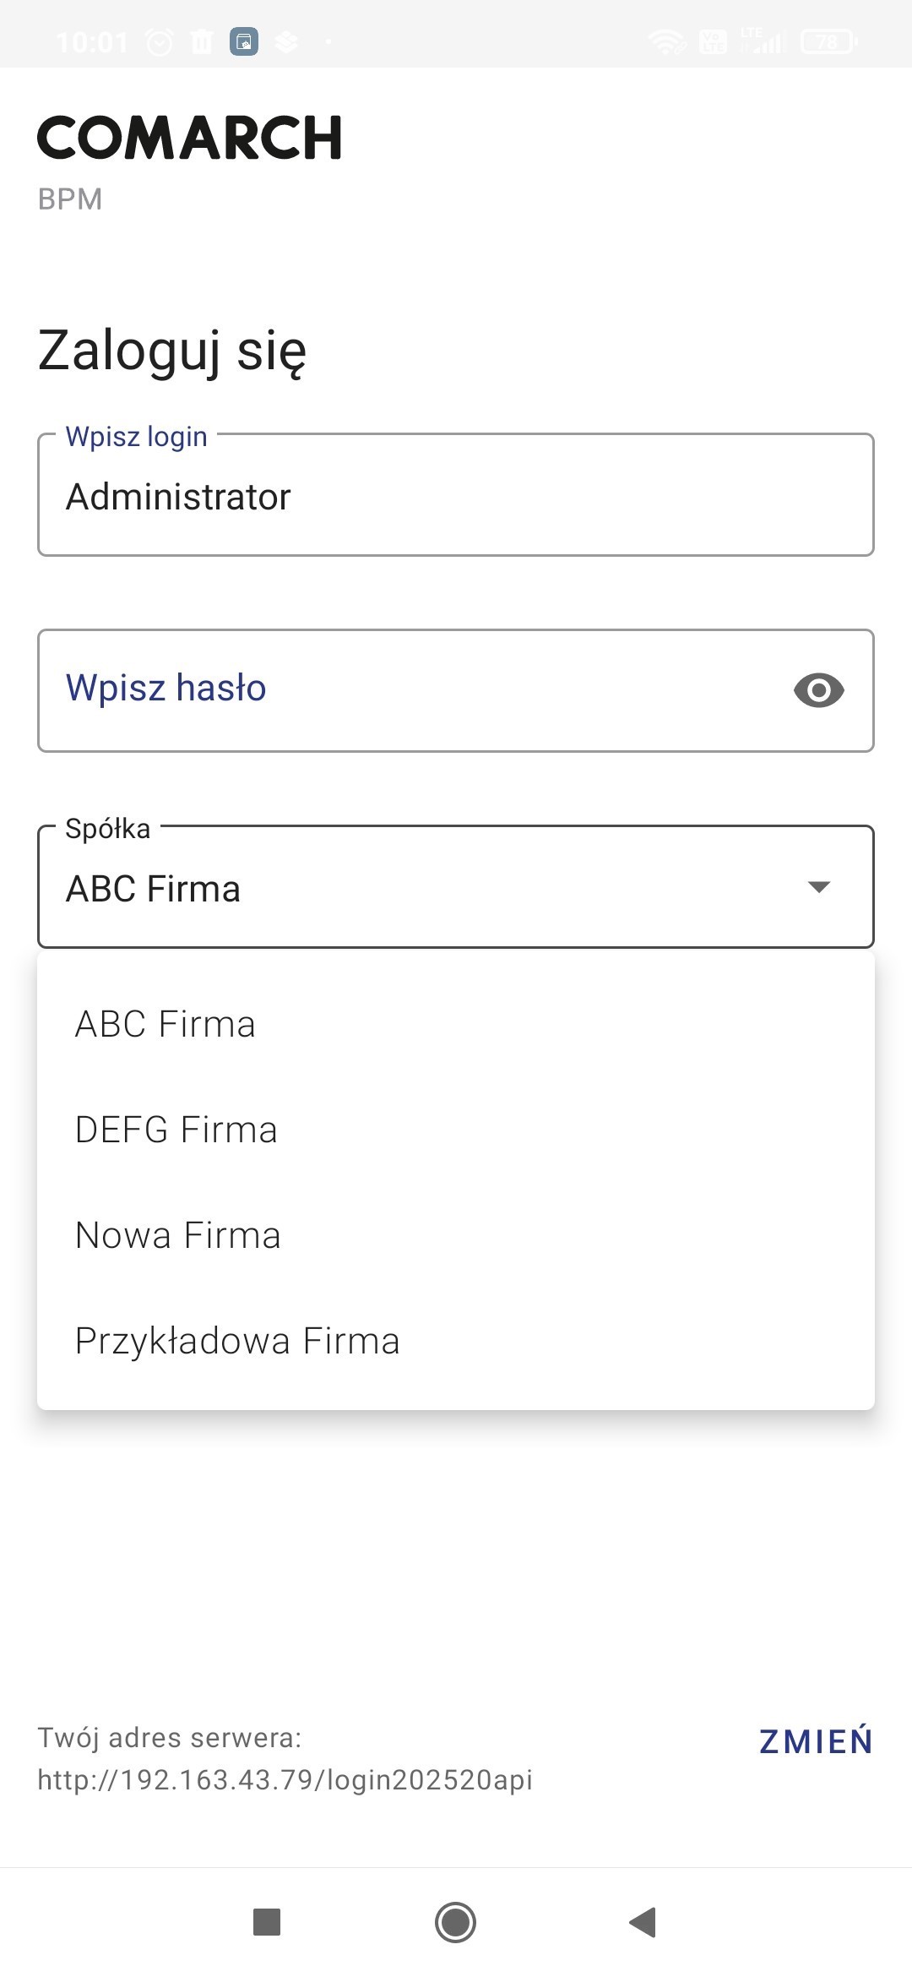Select ABC Firma option in the open list
Screen dimensions: 912x1977
coord(166,1024)
